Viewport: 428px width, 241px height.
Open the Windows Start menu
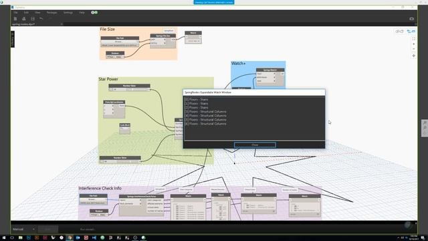tap(4, 238)
